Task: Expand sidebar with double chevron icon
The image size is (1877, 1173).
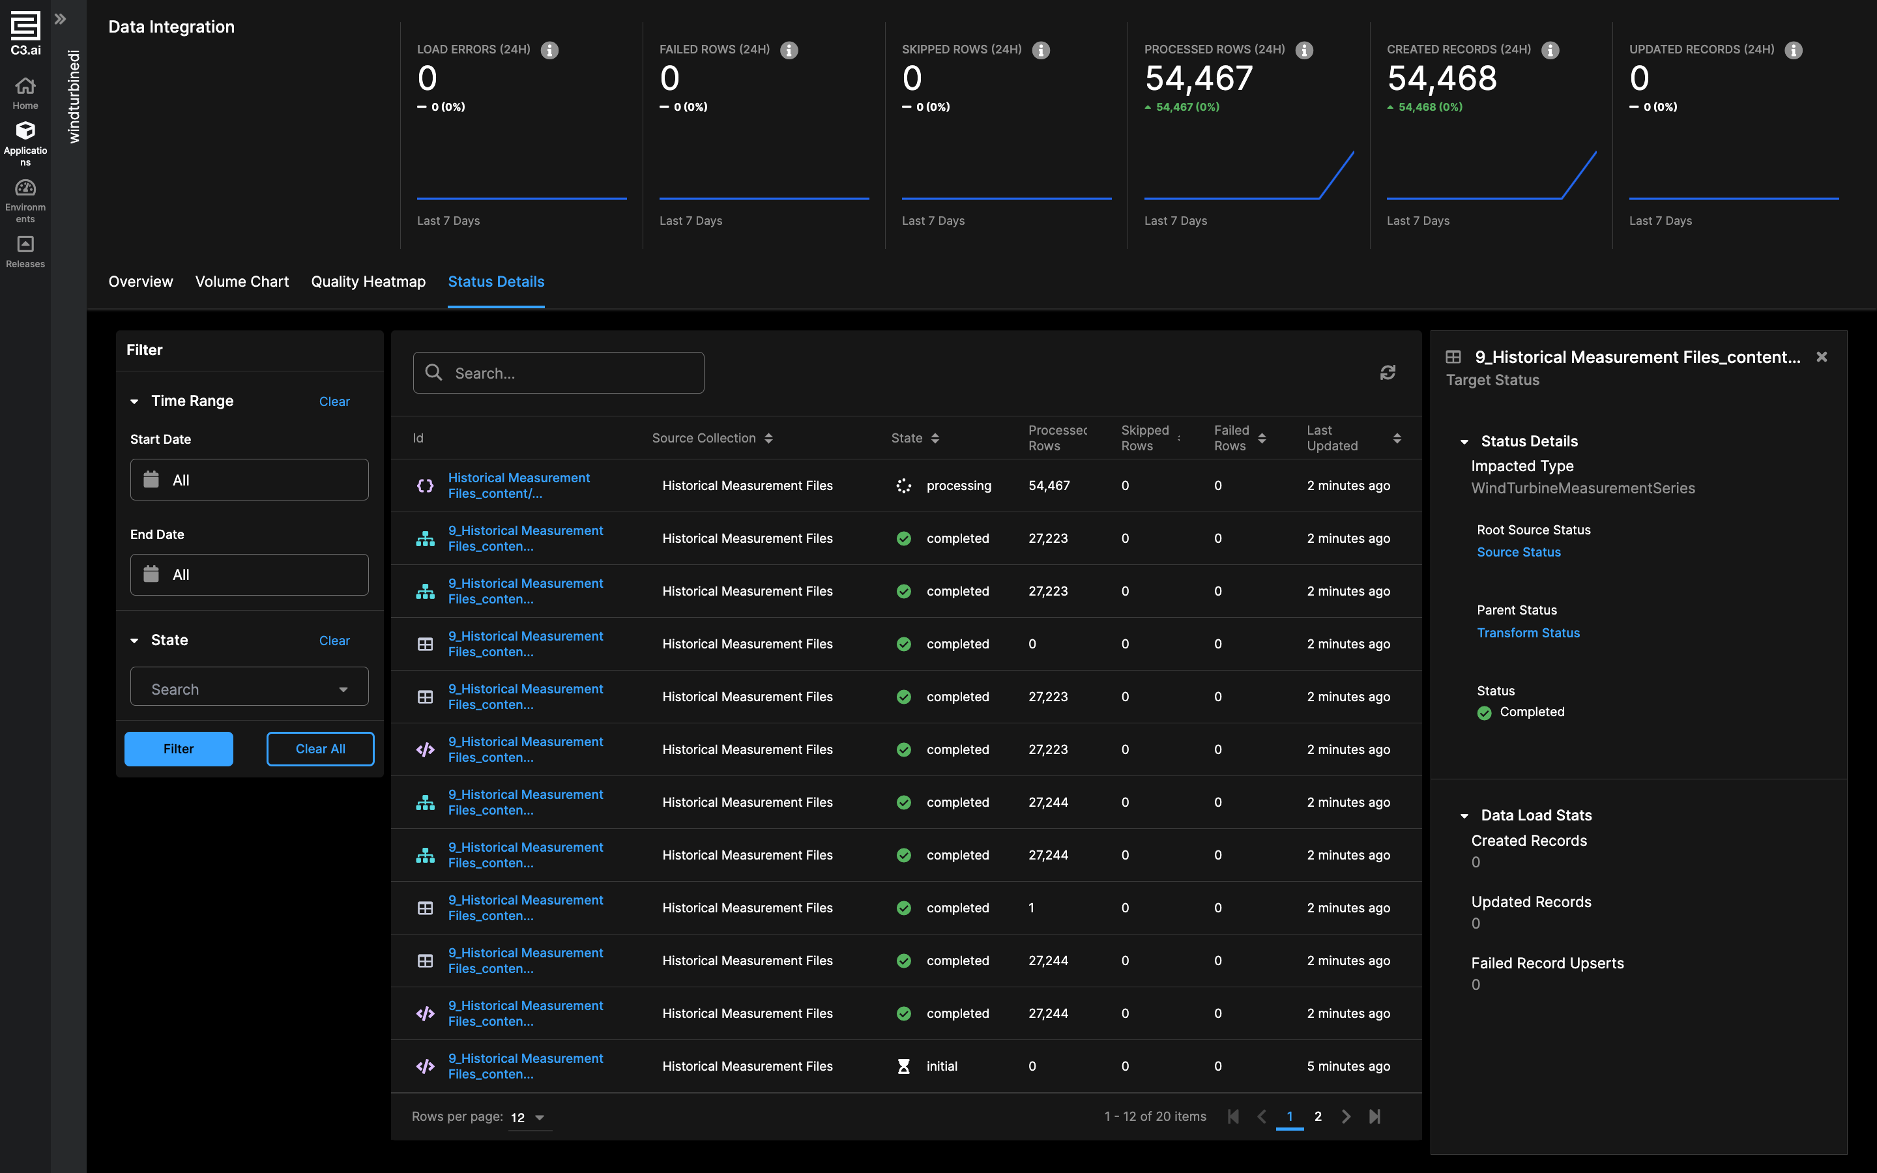Action: (61, 20)
